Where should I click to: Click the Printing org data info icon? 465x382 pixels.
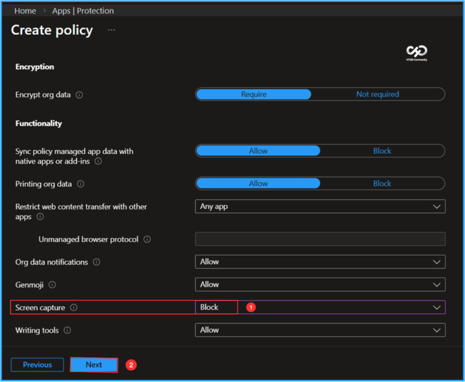point(81,184)
